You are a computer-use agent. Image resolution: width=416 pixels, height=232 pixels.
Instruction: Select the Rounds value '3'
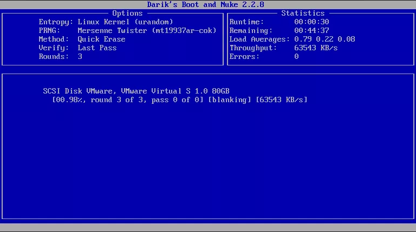[x=80, y=57]
